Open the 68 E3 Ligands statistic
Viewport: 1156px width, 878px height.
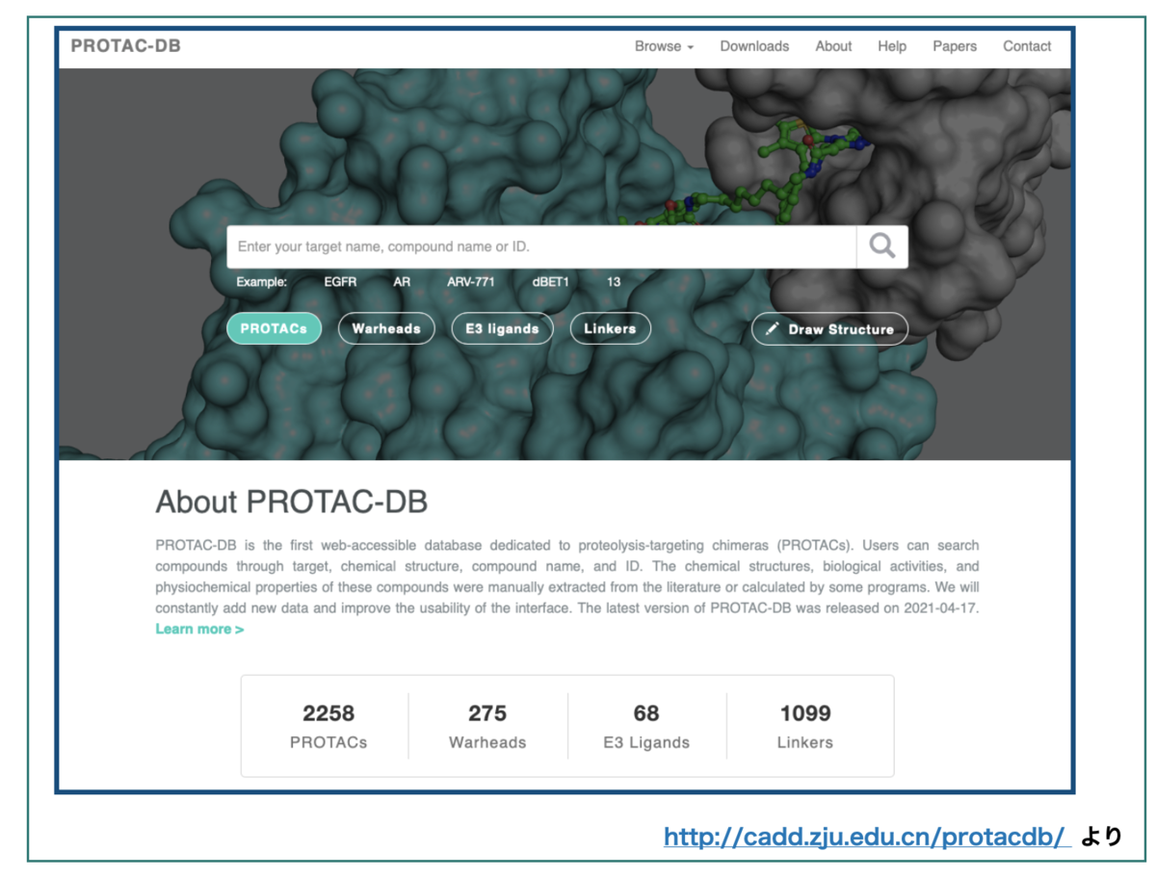(646, 726)
